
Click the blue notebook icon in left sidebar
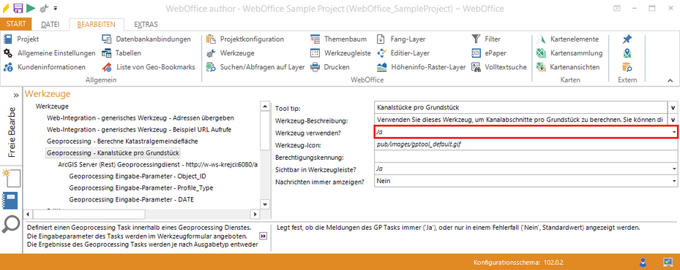pos(10,201)
